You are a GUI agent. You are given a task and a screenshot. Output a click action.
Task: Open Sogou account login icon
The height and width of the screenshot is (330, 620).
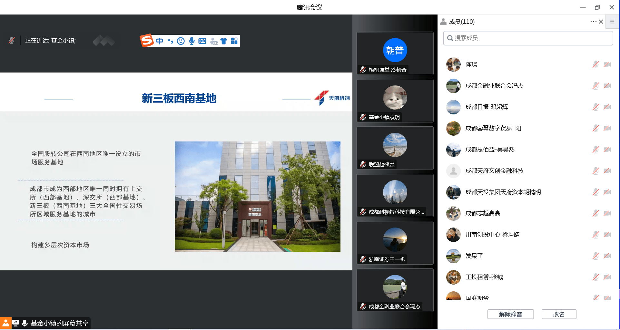pyautogui.click(x=214, y=41)
